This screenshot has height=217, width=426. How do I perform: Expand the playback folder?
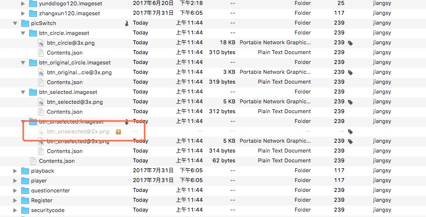coord(15,171)
